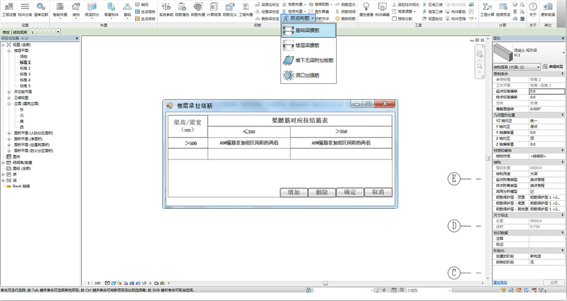Image resolution: width=567 pixels, height=301 pixels.
Task: Select the 智能布置 smart layout tool
Action: (x=60, y=8)
